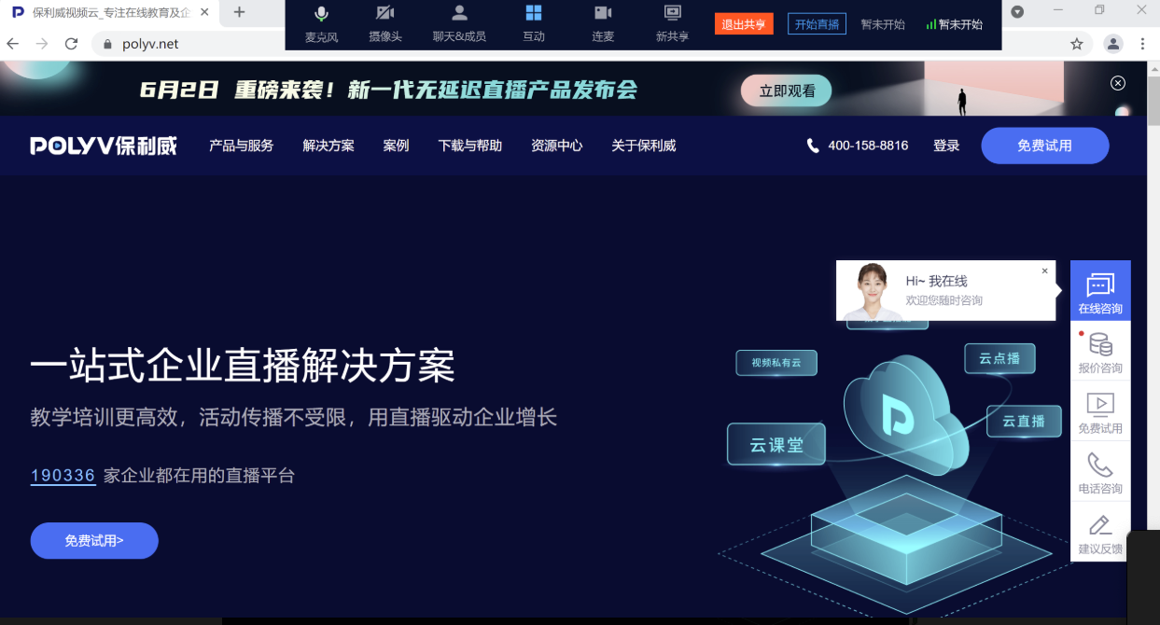Open the 案例 menu item

tap(396, 146)
